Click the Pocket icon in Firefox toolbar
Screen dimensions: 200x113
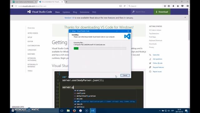pyautogui.click(x=182, y=6)
